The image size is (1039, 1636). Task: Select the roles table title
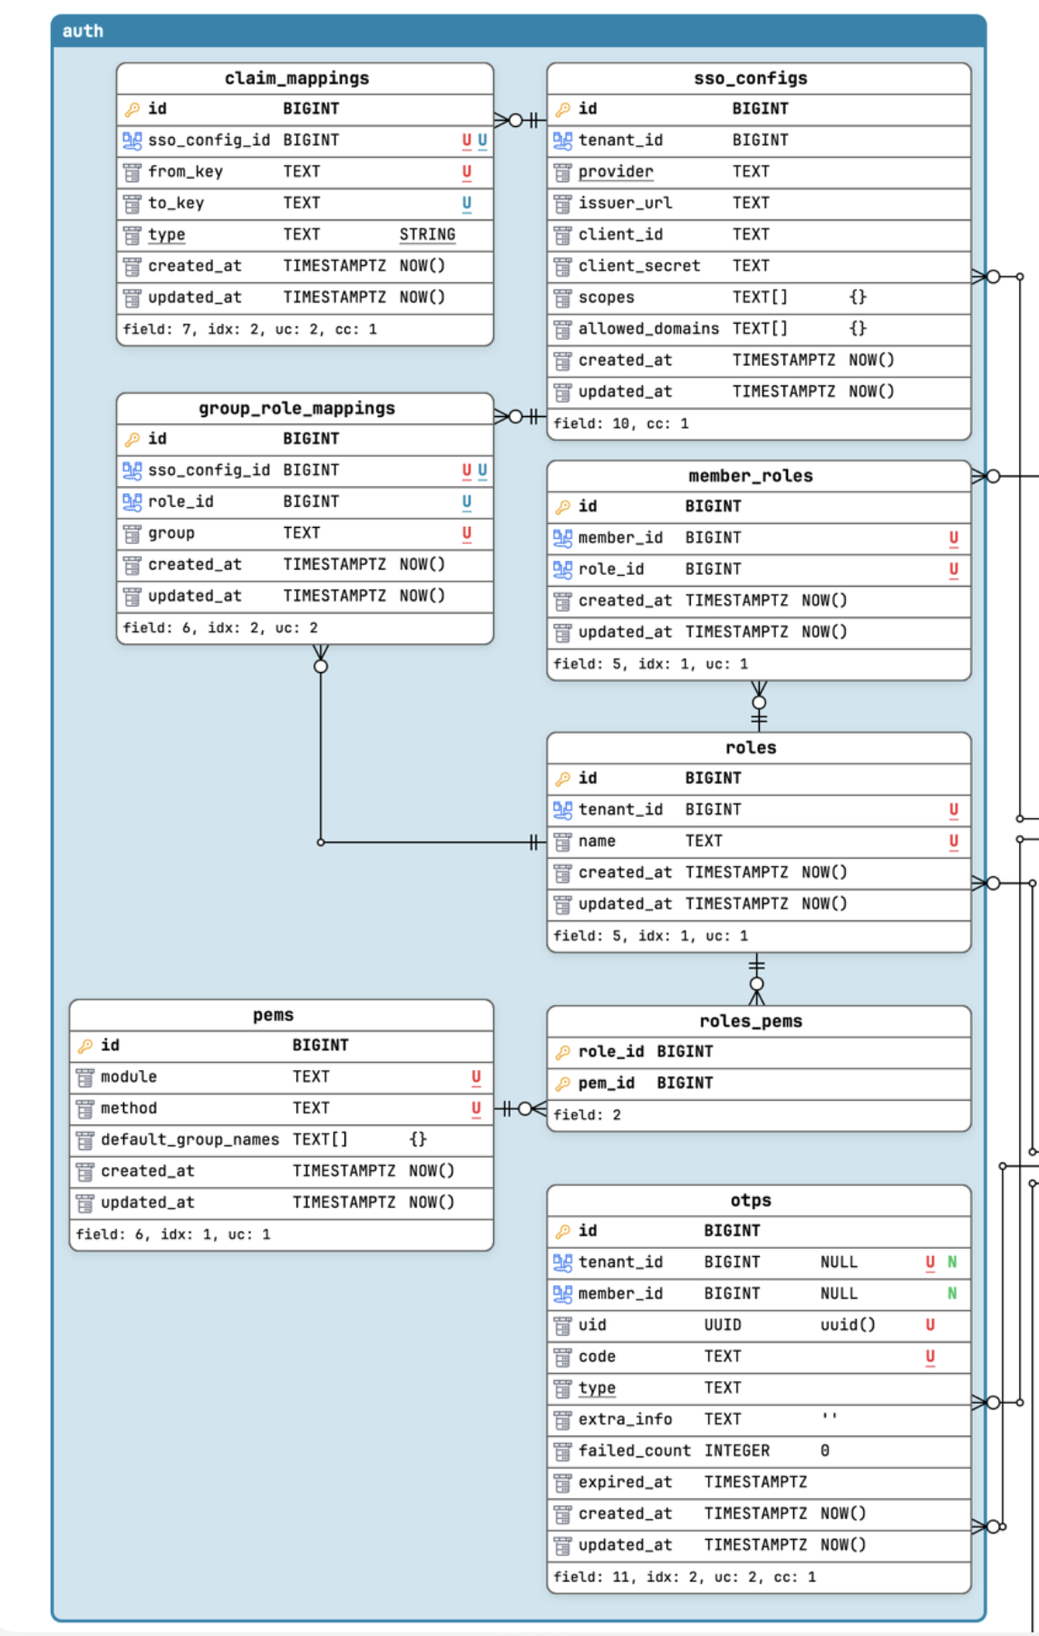tap(751, 748)
